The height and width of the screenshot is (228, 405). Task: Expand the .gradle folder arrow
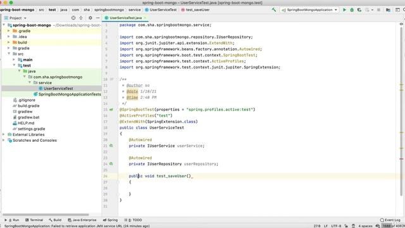(9, 31)
